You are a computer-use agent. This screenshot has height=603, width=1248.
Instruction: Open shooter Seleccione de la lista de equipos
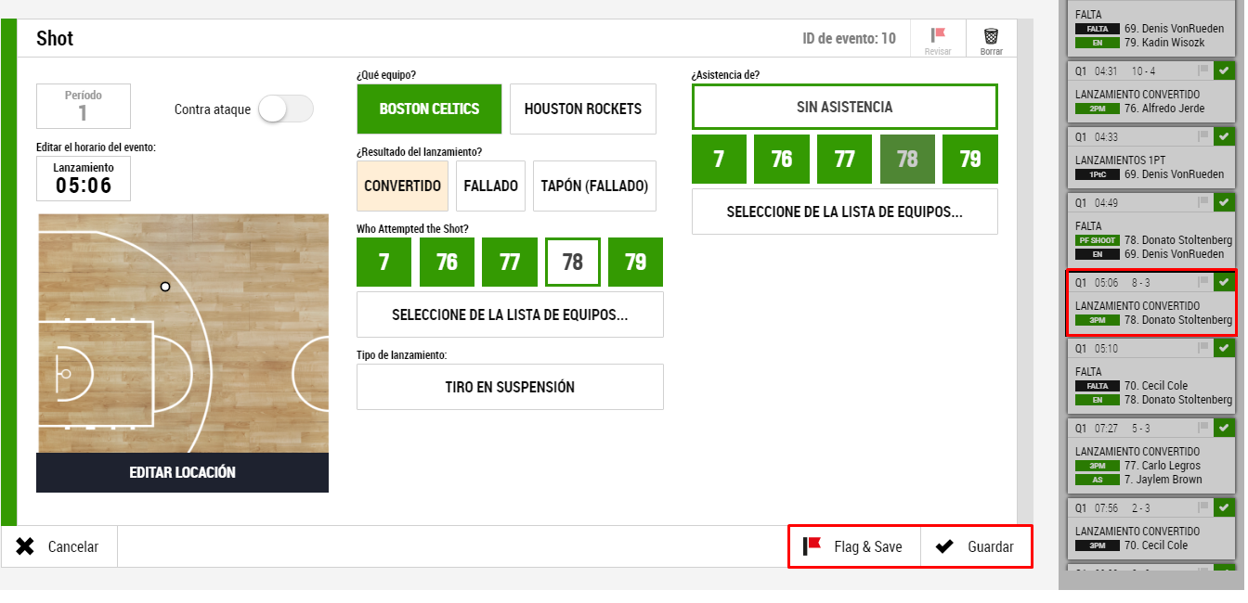(x=510, y=314)
